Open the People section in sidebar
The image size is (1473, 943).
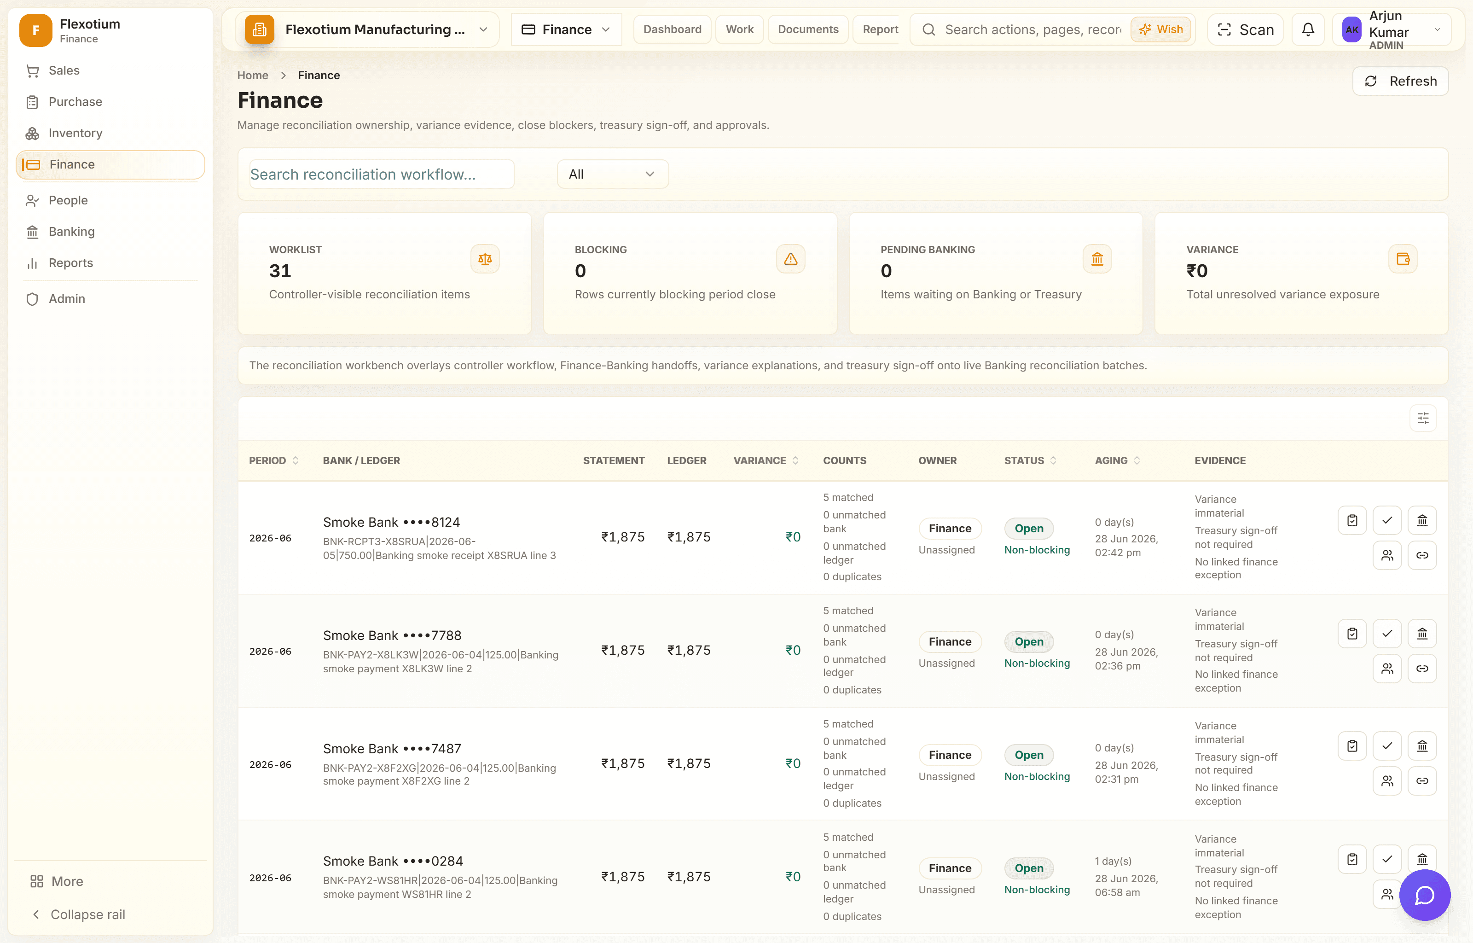pyautogui.click(x=110, y=200)
